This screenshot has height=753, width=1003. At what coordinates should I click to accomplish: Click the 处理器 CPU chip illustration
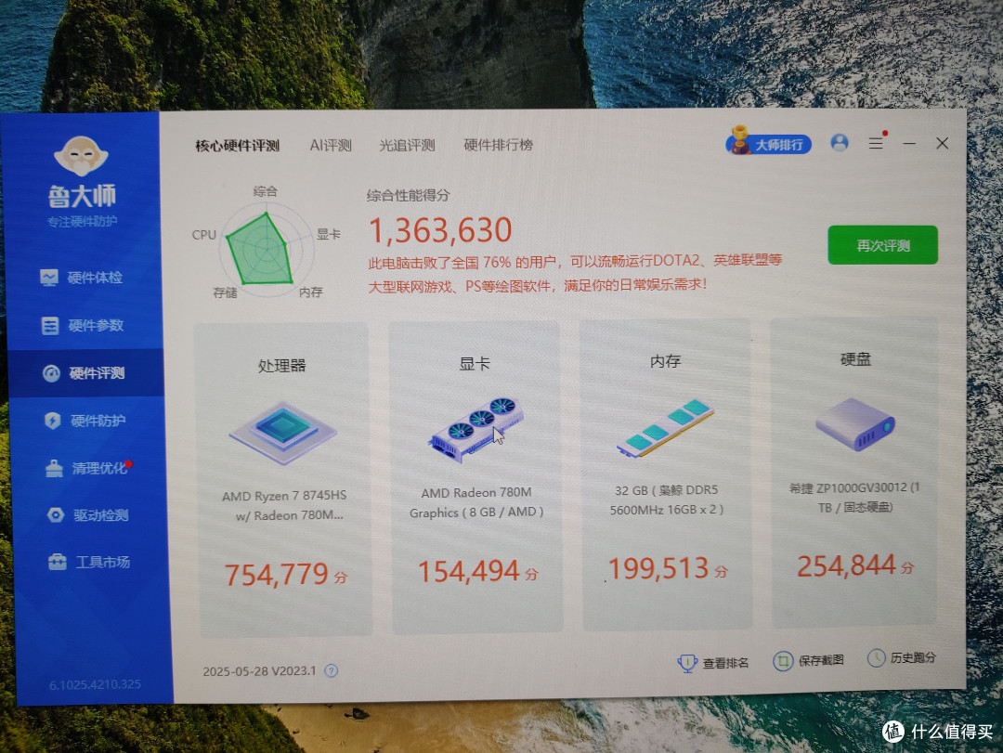coord(283,433)
